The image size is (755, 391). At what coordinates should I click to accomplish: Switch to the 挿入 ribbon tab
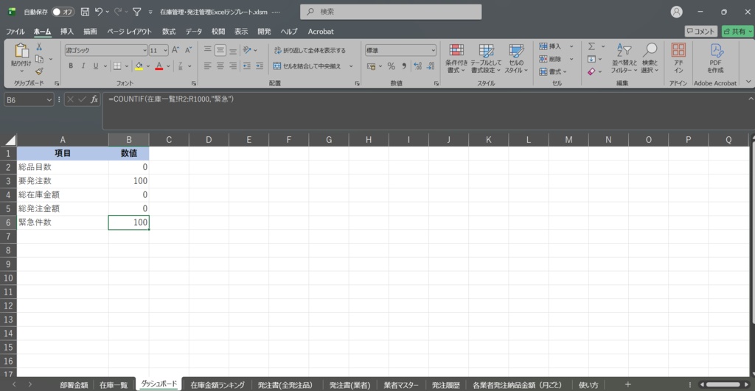coord(67,32)
